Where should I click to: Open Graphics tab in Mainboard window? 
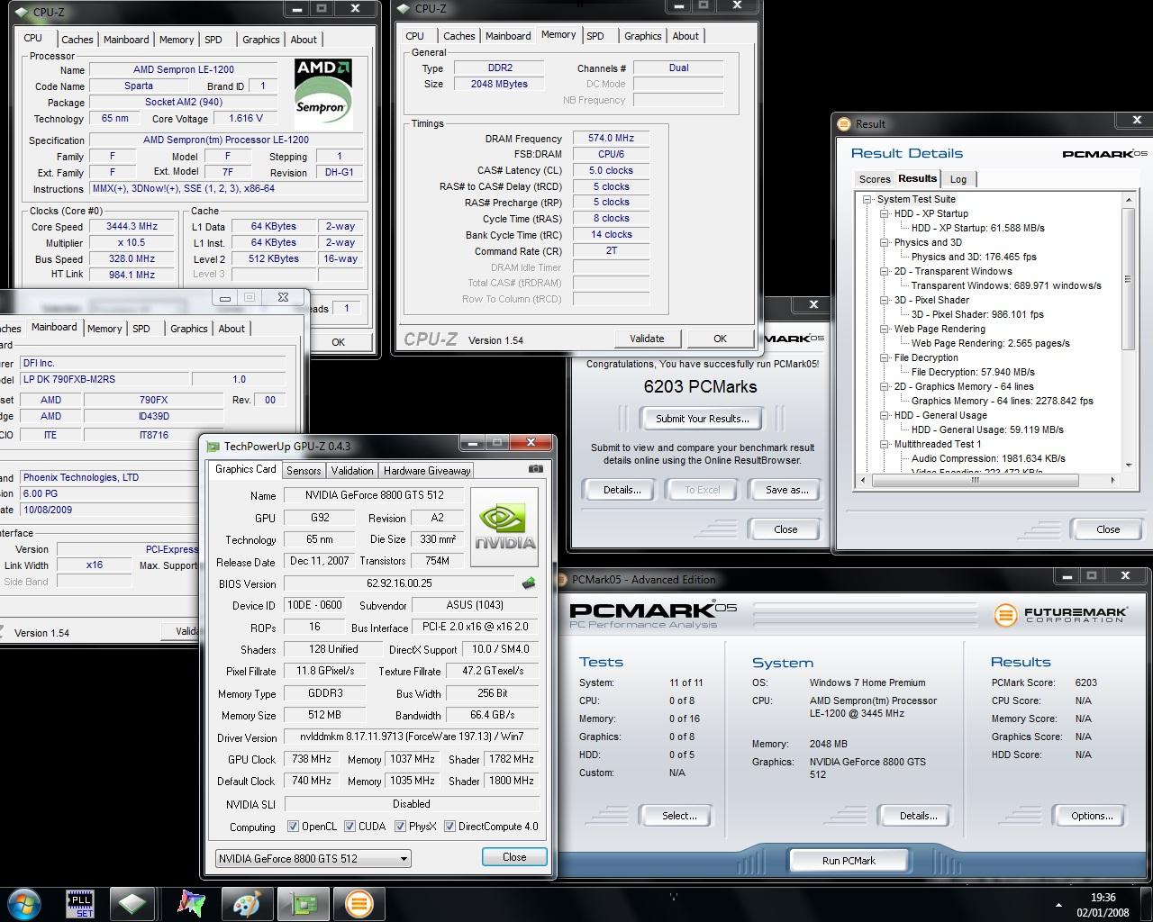coord(189,329)
